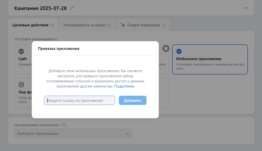Click the chevron of application dropdown
Image resolution: width=262 pixels, height=151 pixels.
coord(128,133)
